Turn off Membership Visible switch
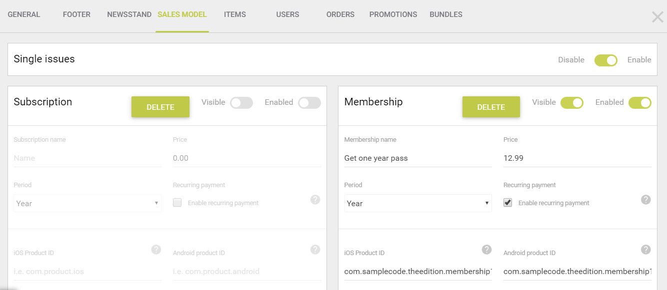Viewport: 667px width, 290px height. (x=572, y=103)
